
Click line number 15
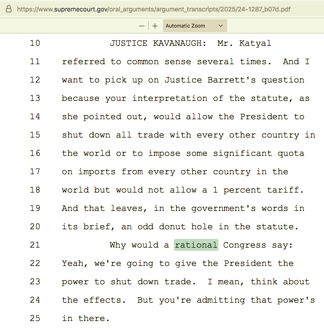[x=35, y=135]
